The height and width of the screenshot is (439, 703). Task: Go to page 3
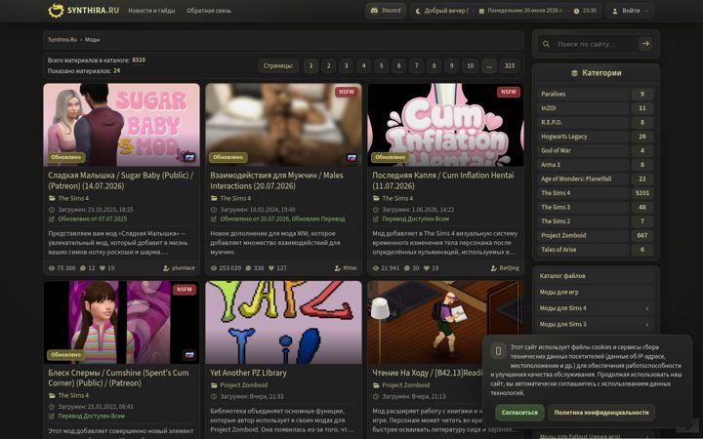(346, 66)
